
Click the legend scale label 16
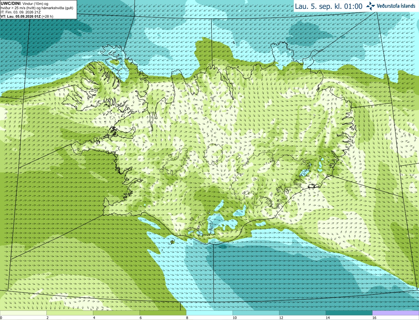tap(374, 318)
